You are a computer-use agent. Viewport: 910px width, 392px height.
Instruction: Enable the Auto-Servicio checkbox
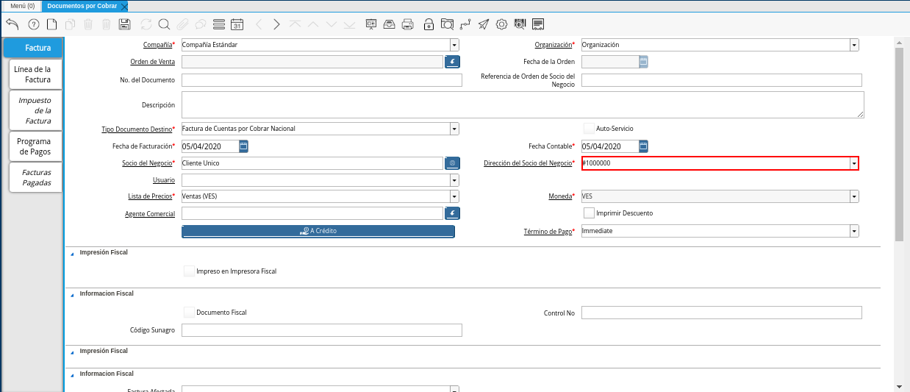pos(589,128)
